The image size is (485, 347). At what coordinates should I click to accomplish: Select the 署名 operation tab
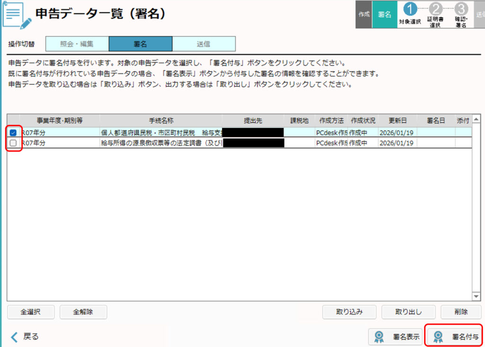click(140, 44)
